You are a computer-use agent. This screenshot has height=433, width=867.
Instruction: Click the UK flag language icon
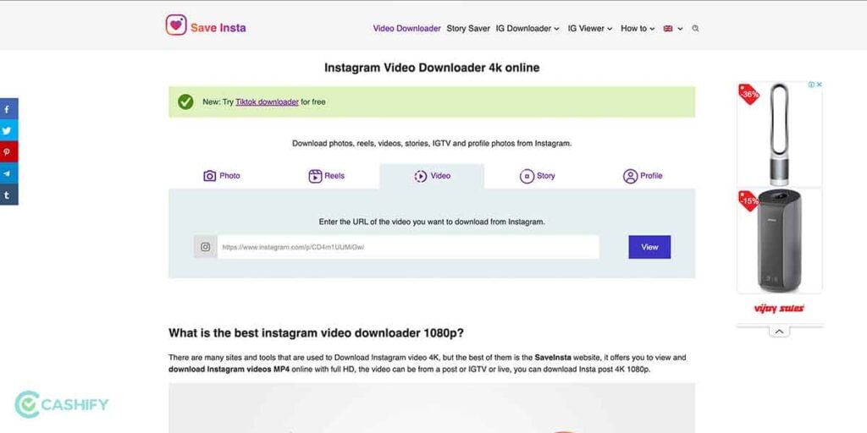pyautogui.click(x=668, y=29)
